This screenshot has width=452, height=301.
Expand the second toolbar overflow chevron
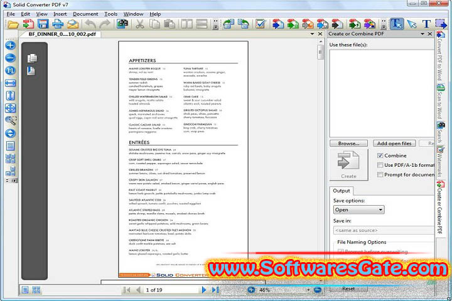[384, 25]
